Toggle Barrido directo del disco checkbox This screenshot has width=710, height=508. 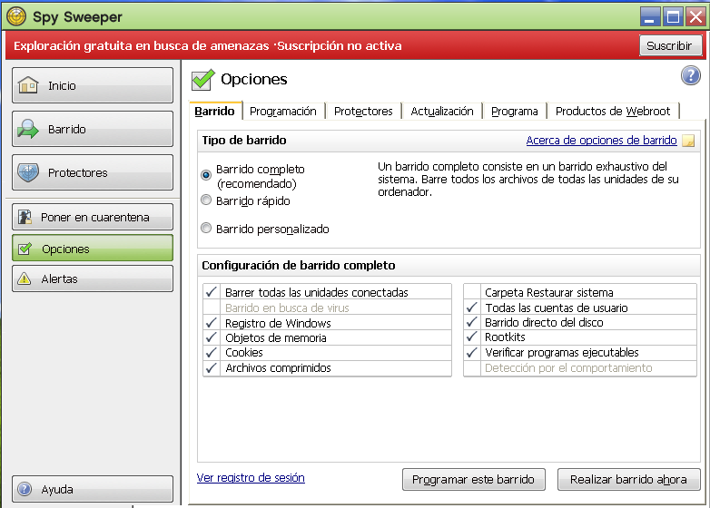(472, 323)
